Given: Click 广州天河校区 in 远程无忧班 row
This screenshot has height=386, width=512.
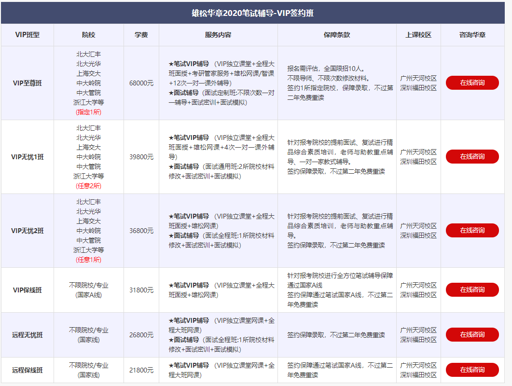Looking at the screenshot, I should click(418, 330).
